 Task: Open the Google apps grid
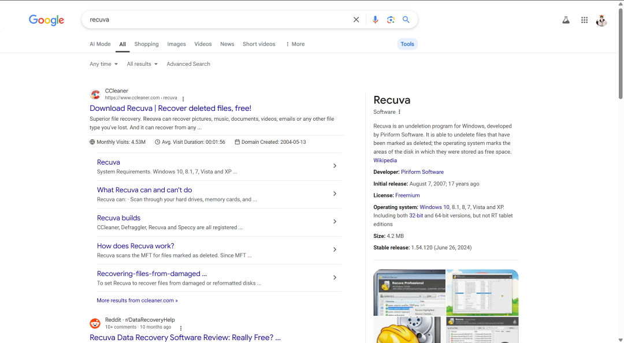(584, 20)
